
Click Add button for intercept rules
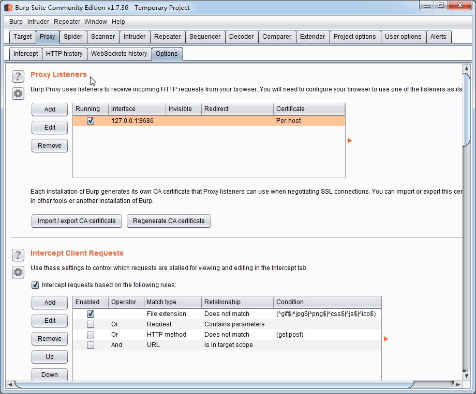pos(50,303)
